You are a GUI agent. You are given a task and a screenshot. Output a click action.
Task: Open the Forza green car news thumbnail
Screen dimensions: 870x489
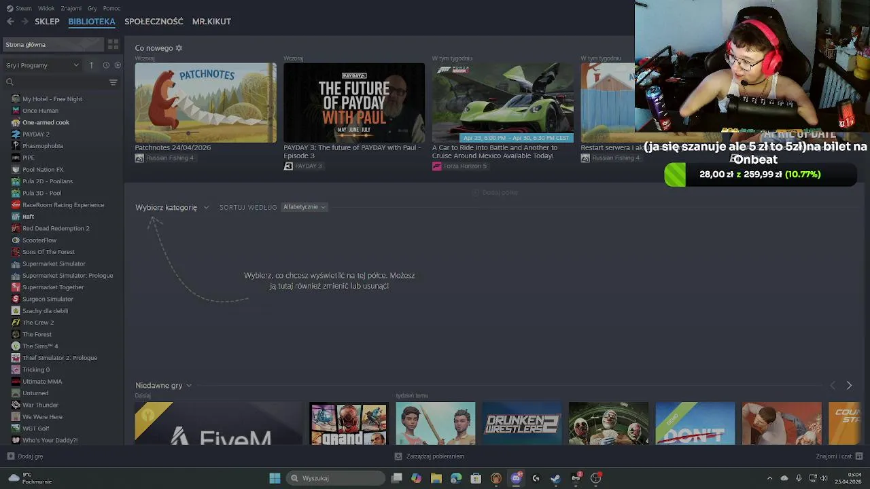502,103
